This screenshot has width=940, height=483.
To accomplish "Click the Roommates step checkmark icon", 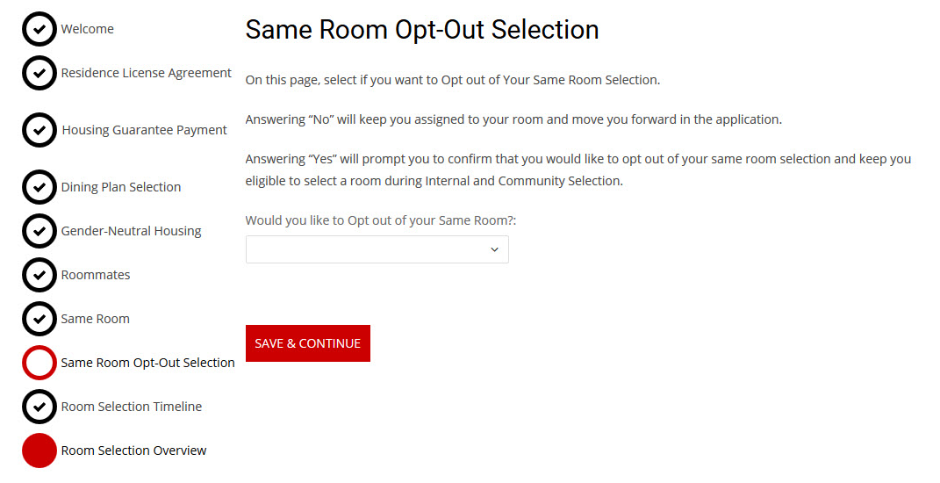I will point(39,275).
